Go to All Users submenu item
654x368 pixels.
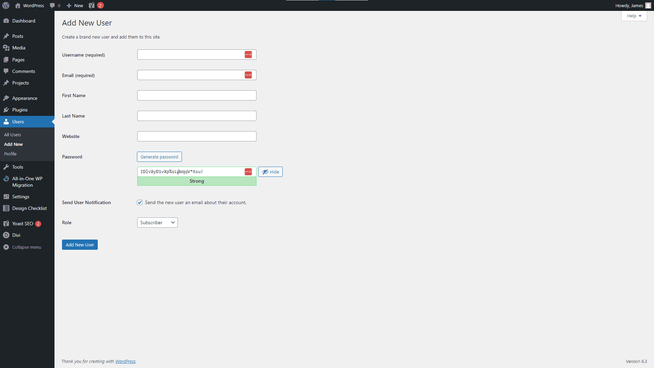12,135
